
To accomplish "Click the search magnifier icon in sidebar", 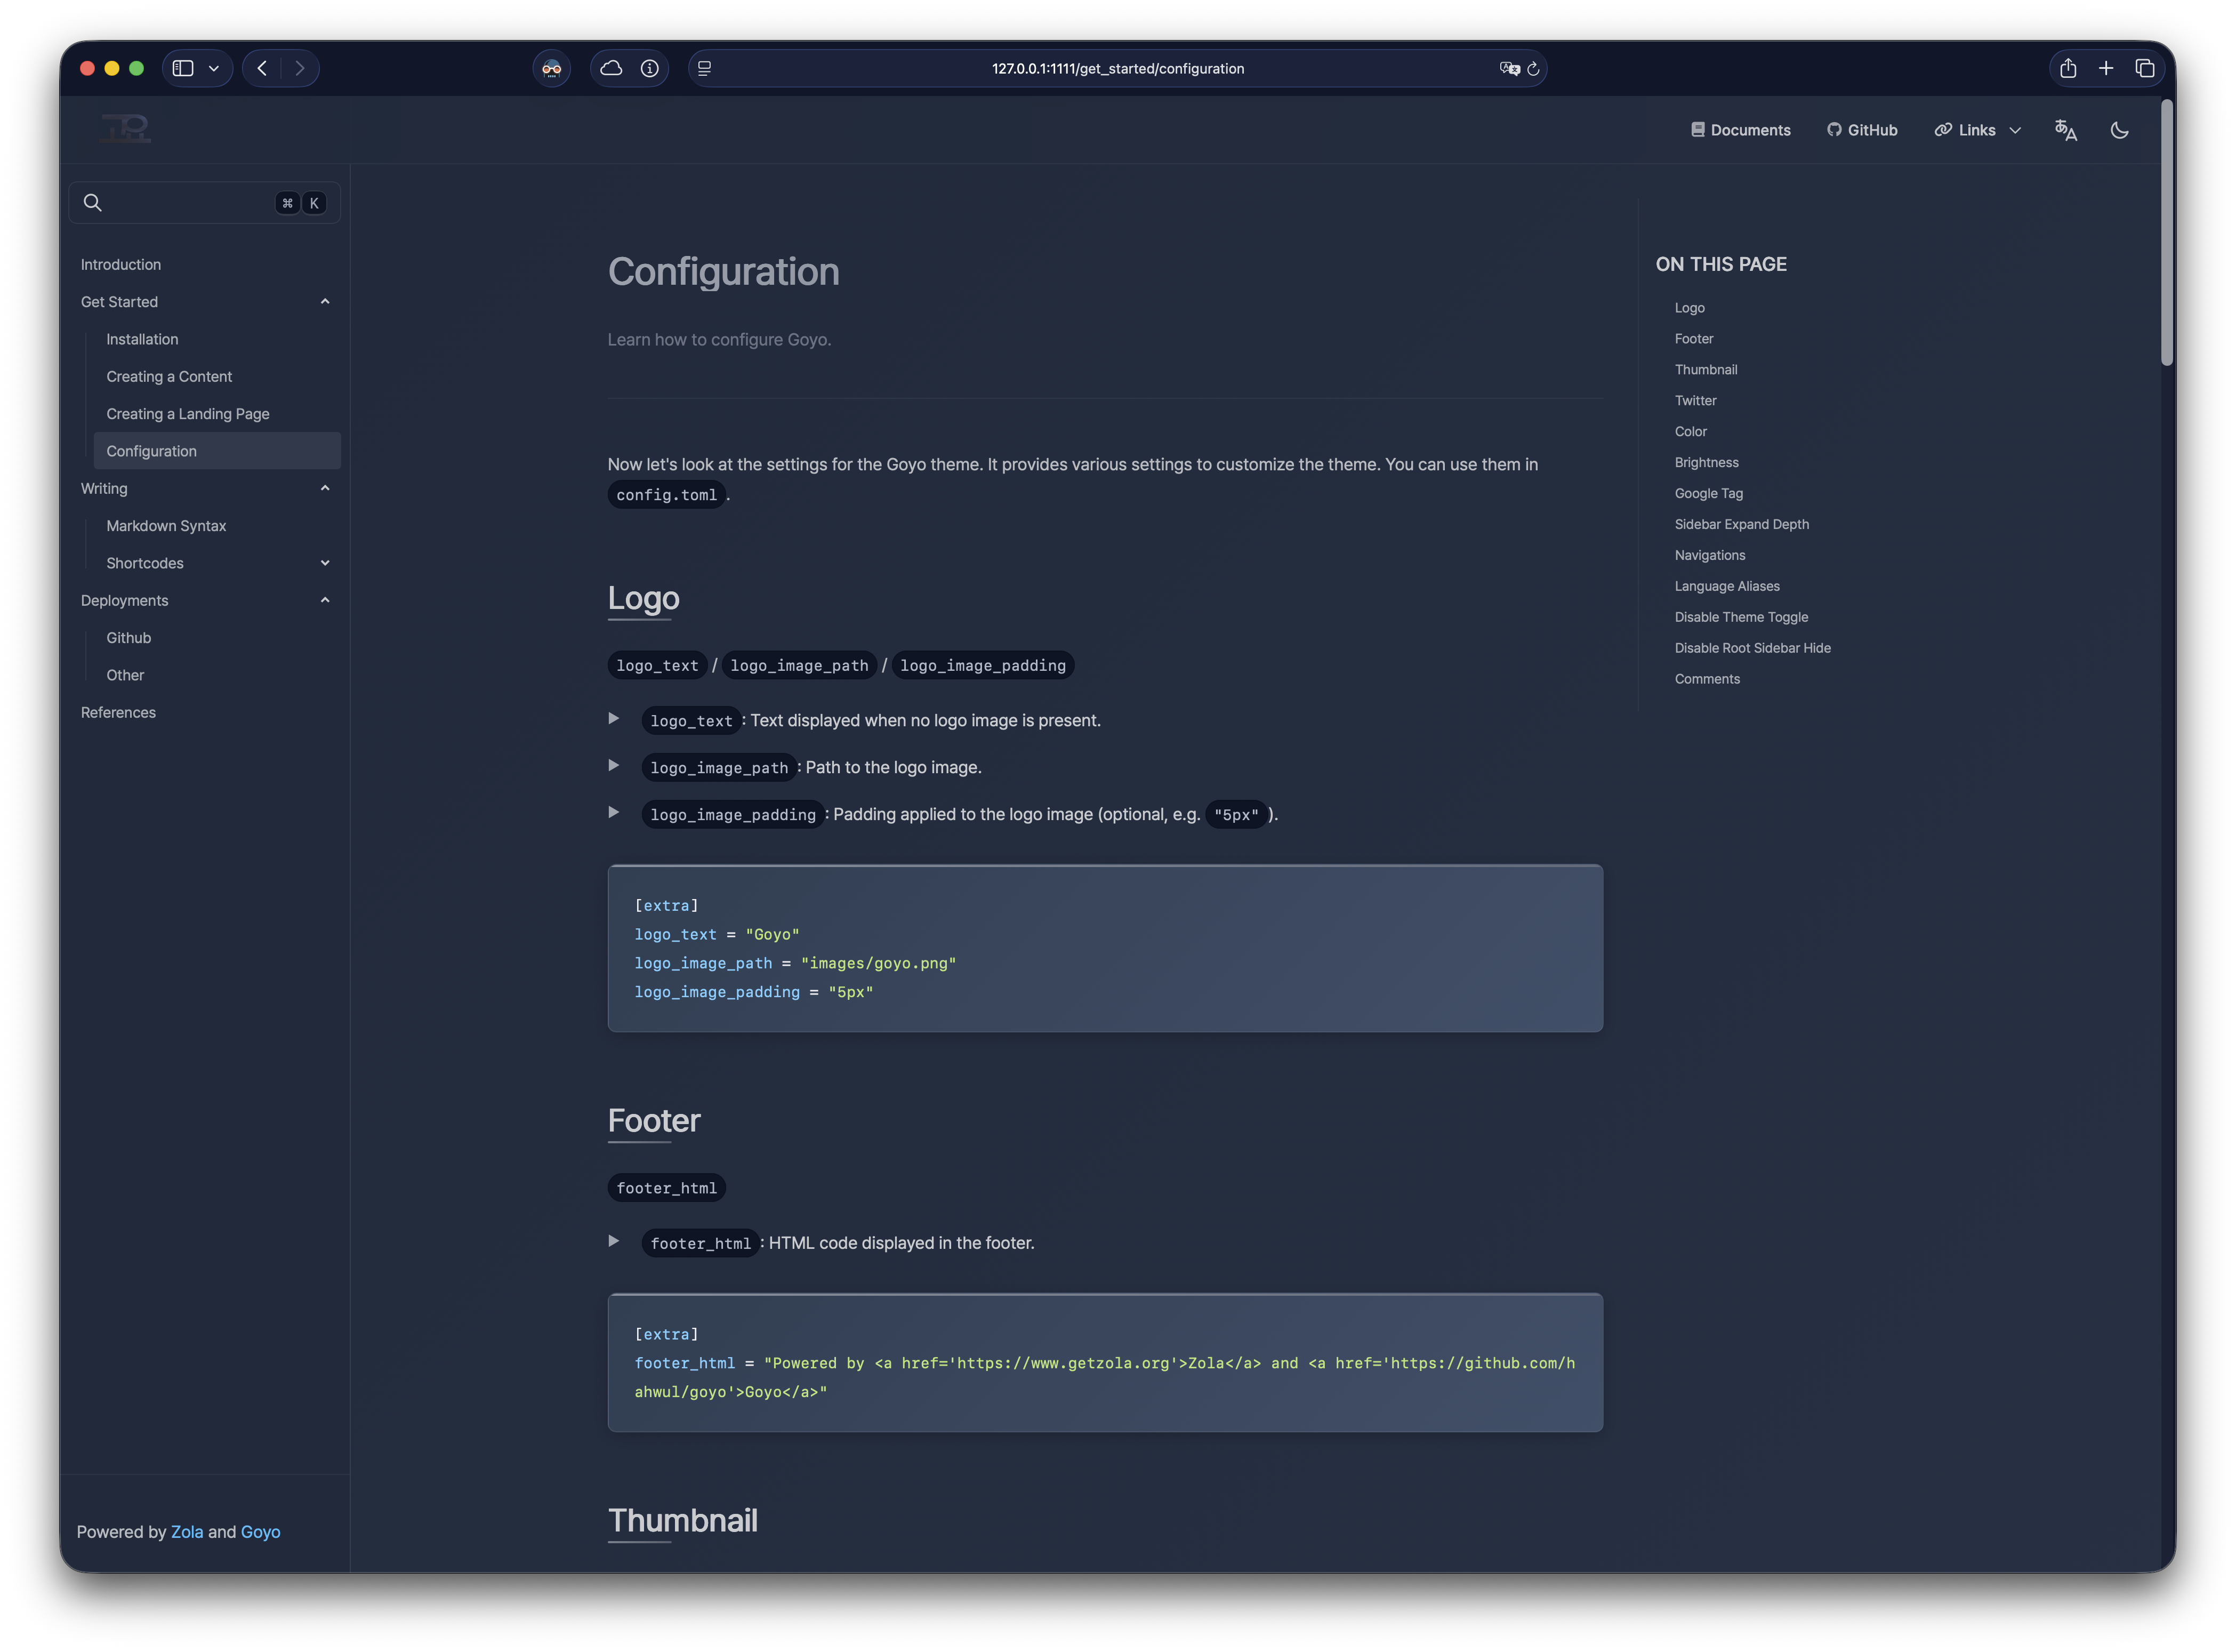I will tap(93, 203).
